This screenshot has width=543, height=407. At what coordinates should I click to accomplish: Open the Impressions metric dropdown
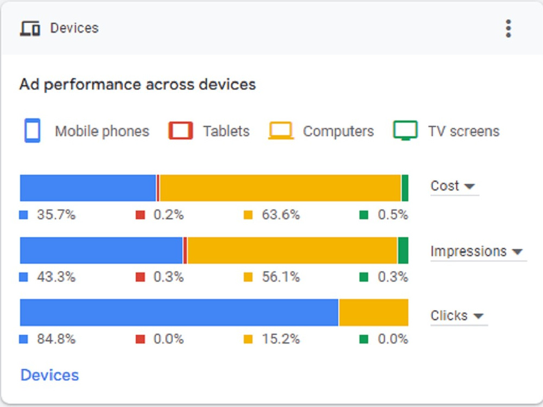pos(478,252)
